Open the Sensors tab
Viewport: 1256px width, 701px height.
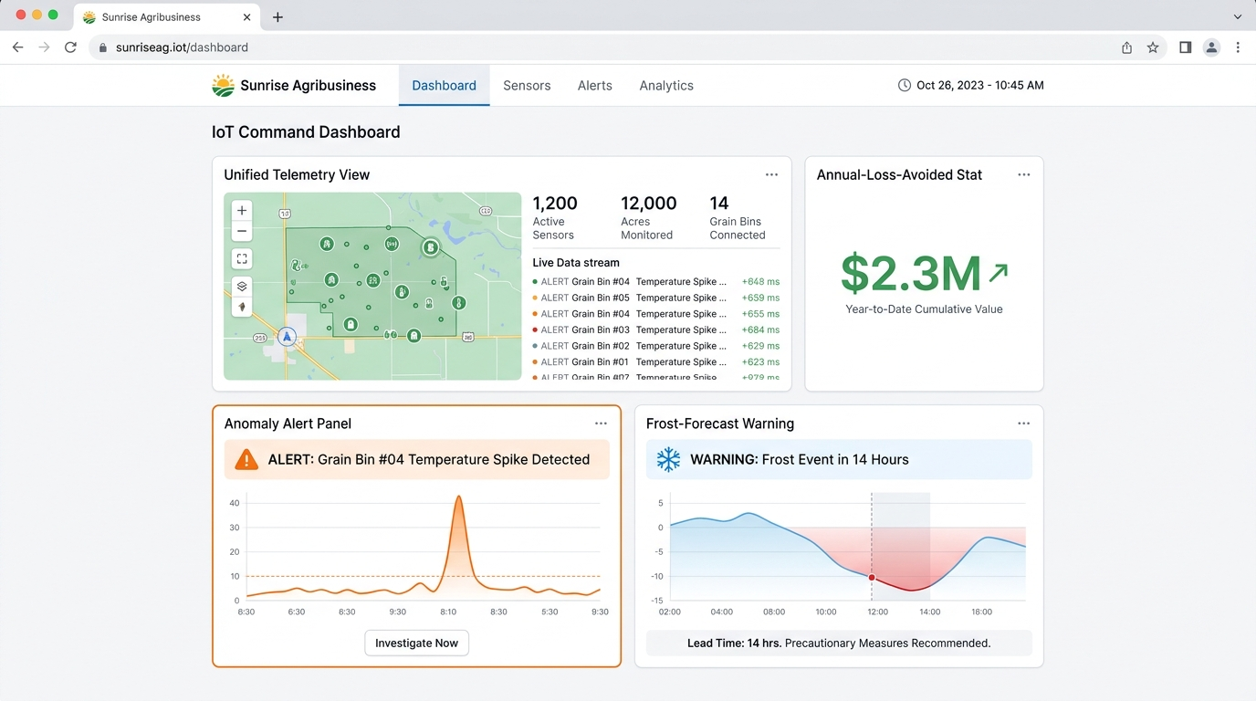click(527, 86)
